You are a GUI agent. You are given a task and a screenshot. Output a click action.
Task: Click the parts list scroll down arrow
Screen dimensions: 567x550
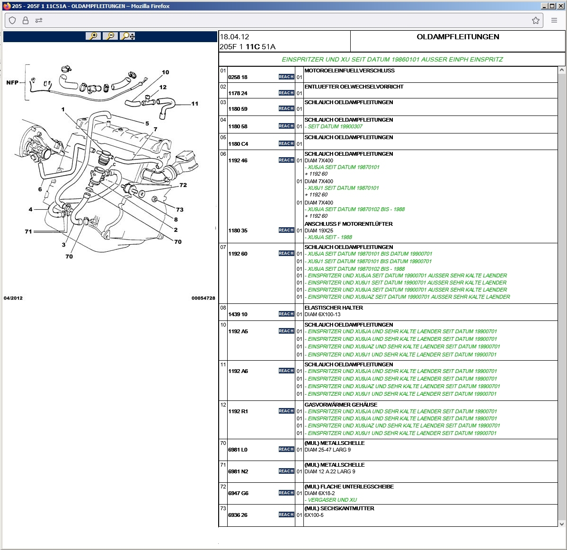click(x=562, y=523)
